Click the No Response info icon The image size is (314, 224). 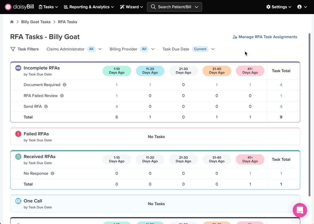[x=52, y=173]
